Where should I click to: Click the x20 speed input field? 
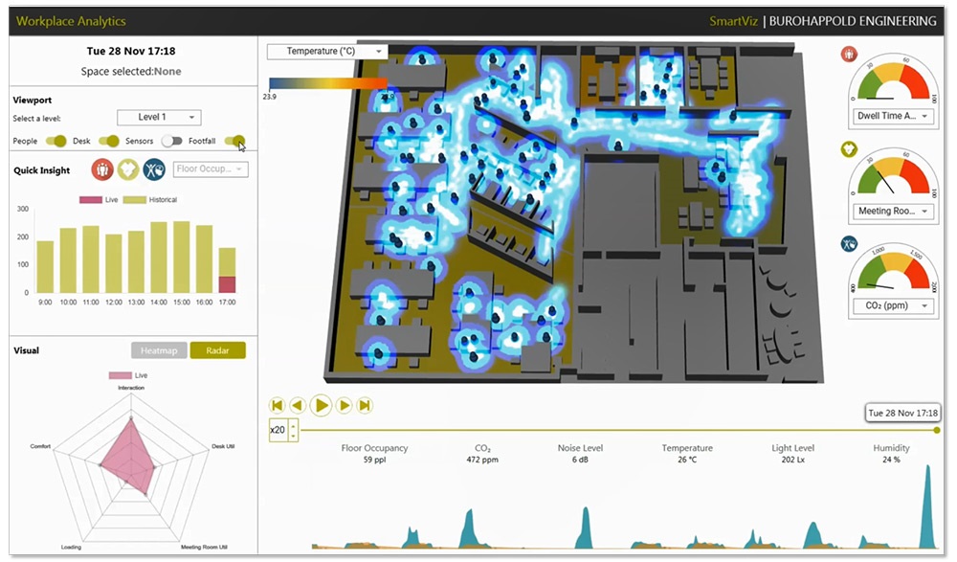pyautogui.click(x=278, y=430)
